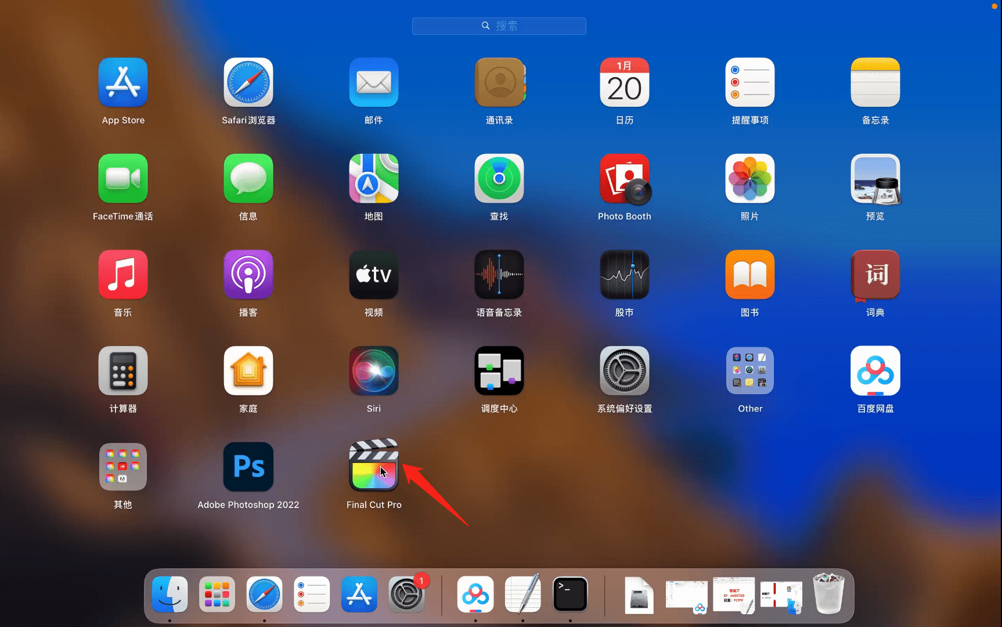Launch the 预览 Preview app
This screenshot has height=627, width=1002.
point(875,178)
